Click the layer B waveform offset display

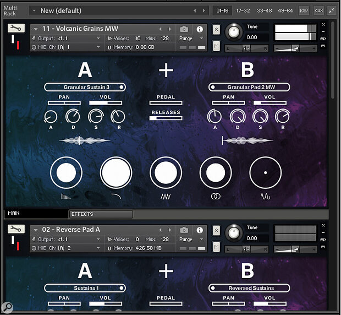pos(248,140)
